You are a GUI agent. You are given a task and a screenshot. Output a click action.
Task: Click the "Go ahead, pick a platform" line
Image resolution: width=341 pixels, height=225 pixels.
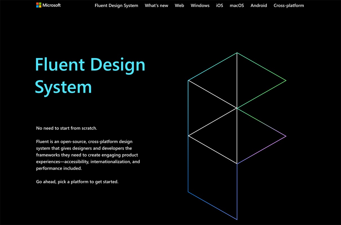pyautogui.click(x=77, y=182)
